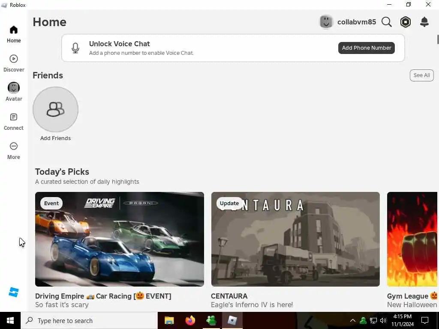Screen dimensions: 439x329
Task: Open notifications bell
Action: point(424,22)
